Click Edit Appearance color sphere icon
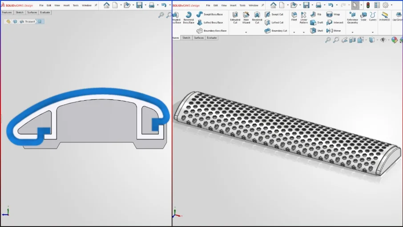 [394, 40]
